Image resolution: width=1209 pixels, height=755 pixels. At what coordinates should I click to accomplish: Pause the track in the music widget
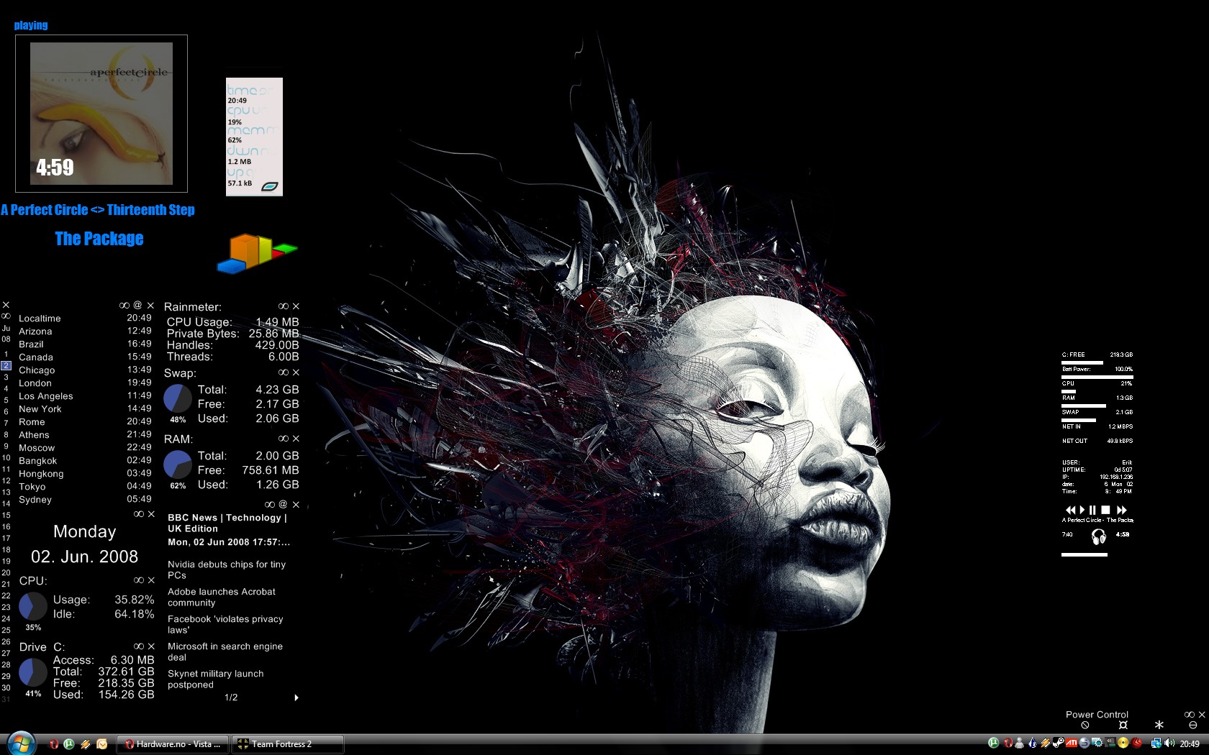1092,510
